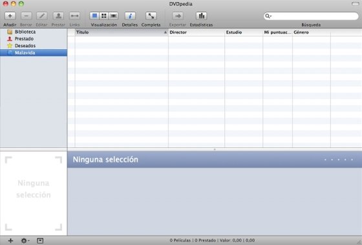Viewport: 362px width, 245px height.
Task: Open the Estadísticas chart icon
Action: (201, 16)
